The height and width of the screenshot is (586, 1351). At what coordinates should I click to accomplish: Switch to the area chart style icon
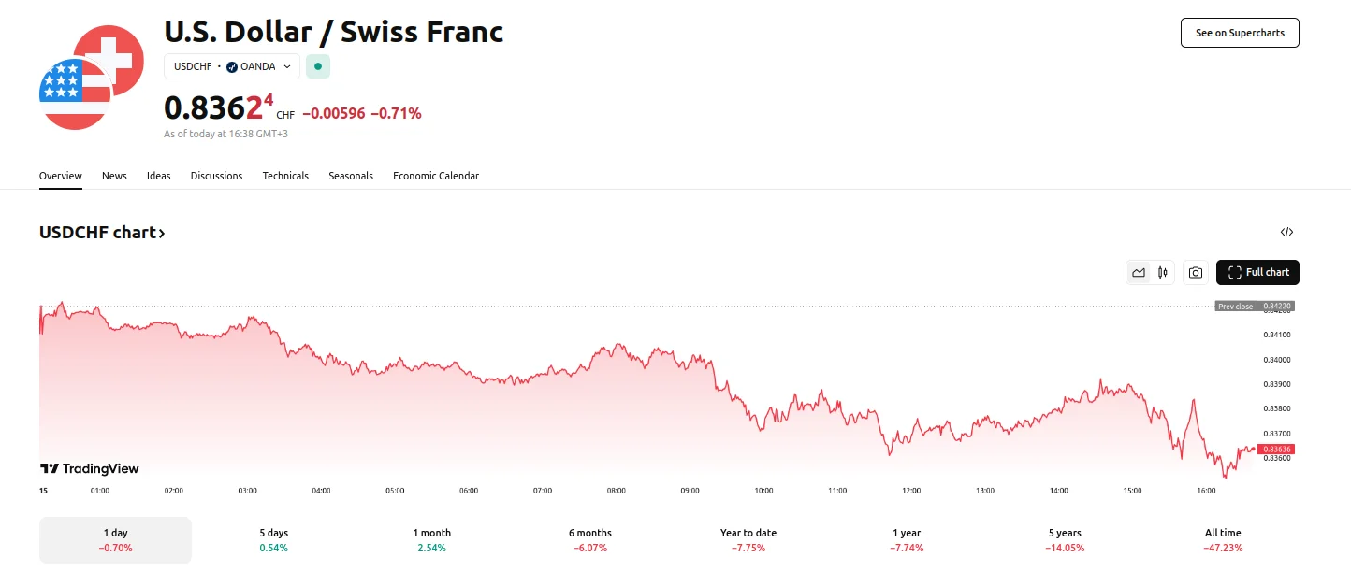click(x=1139, y=273)
